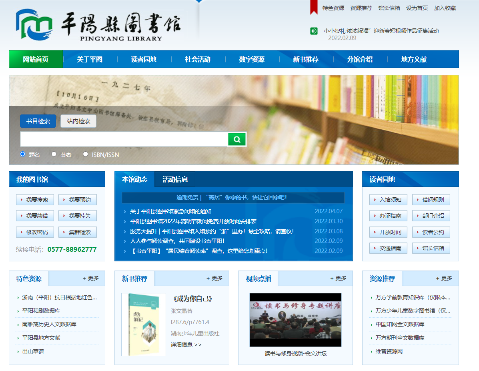This screenshot has height=371, width=479.
Task: Select the ISBN/ISSN radio button
Action: pyautogui.click(x=85, y=154)
